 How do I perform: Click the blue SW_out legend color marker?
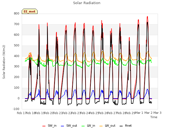coord(63,126)
